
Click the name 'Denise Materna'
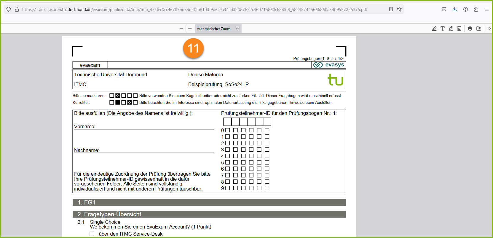205,74
